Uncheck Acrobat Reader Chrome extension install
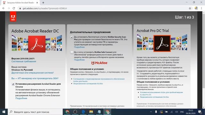Image resolution: width=205 pixels, height=115 pixels. tap(13, 84)
